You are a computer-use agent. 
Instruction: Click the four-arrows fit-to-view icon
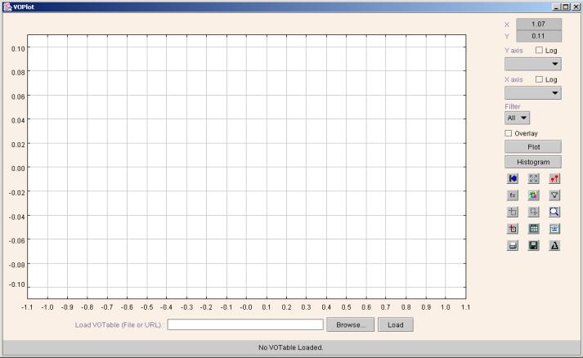click(x=534, y=178)
